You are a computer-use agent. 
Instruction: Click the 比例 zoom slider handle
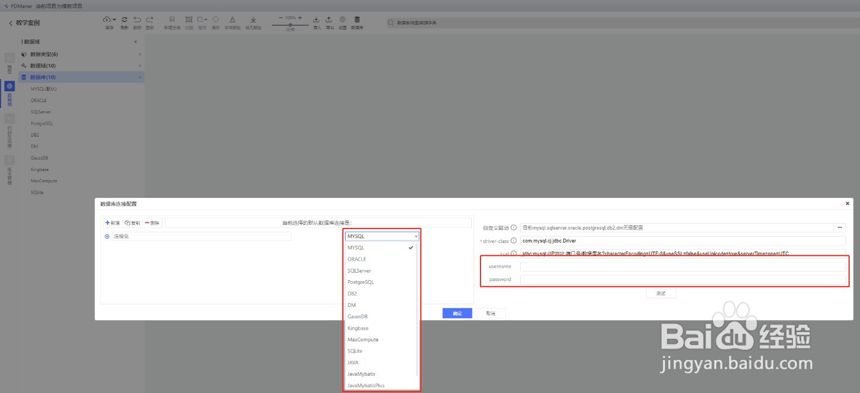pyautogui.click(x=290, y=25)
